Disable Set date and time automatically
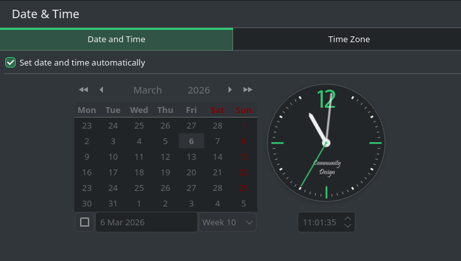This screenshot has width=461, height=261. 10,63
